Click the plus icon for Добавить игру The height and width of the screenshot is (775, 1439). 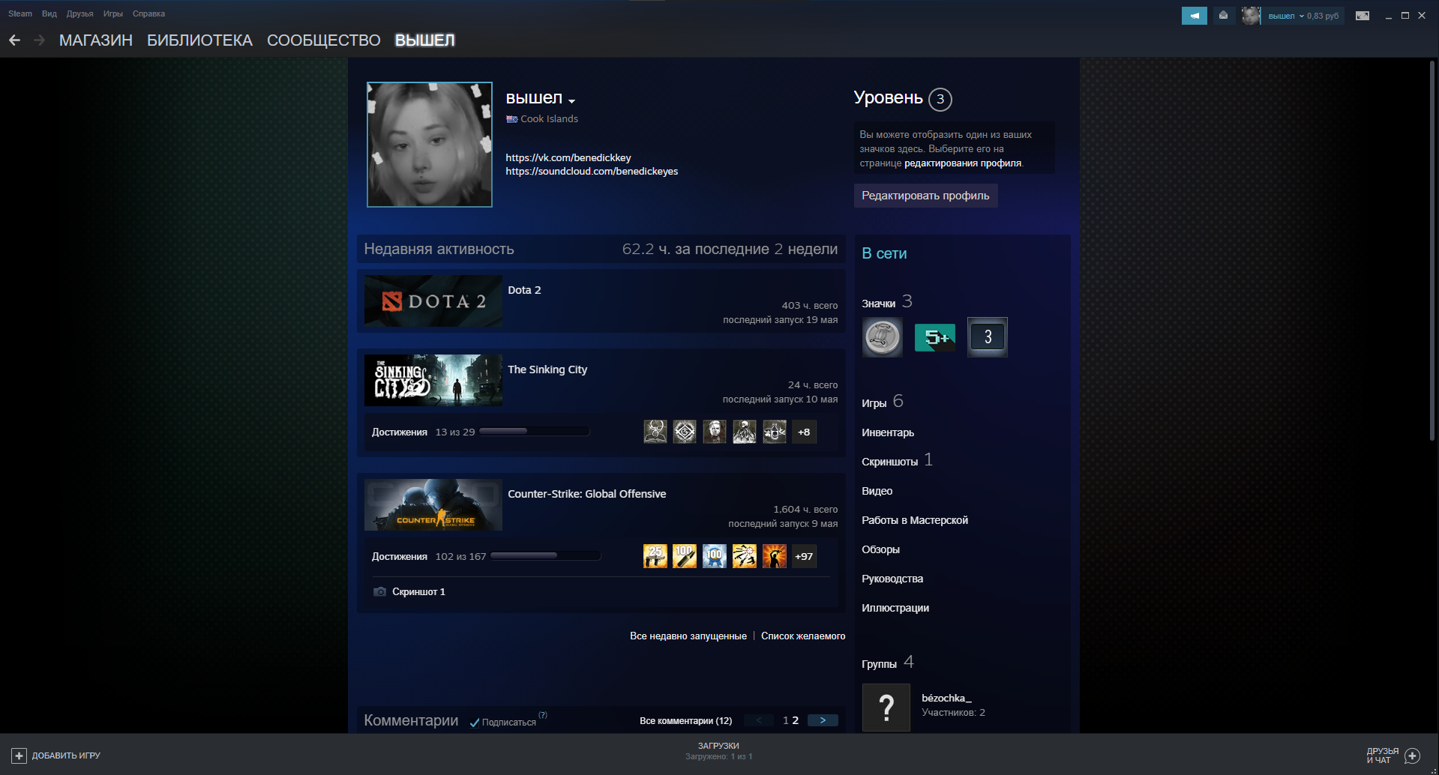[x=19, y=756]
